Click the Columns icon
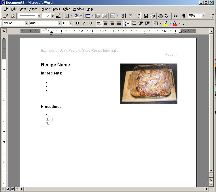The height and width of the screenshot is (192, 216). [175, 16]
